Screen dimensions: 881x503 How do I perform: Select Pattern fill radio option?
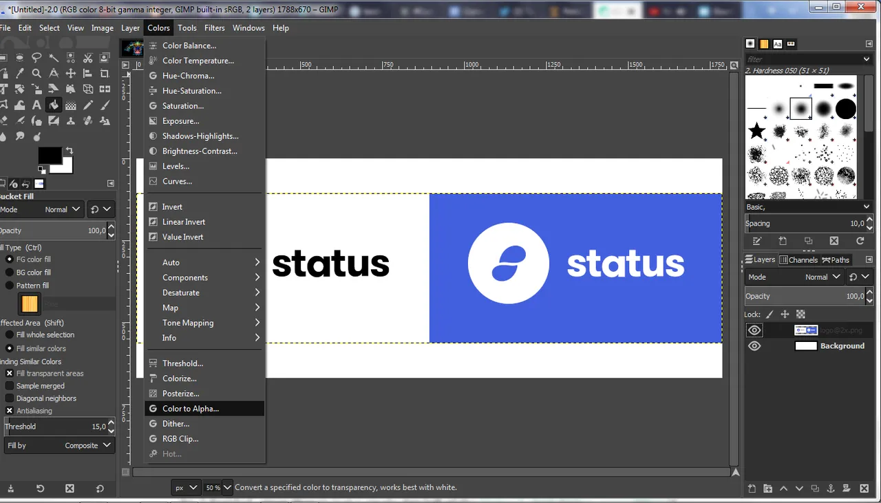[x=10, y=286]
